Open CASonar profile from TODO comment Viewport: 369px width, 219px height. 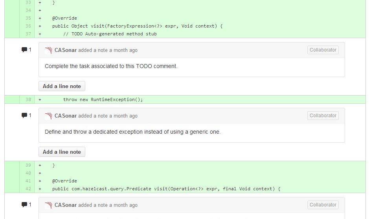[66, 50]
